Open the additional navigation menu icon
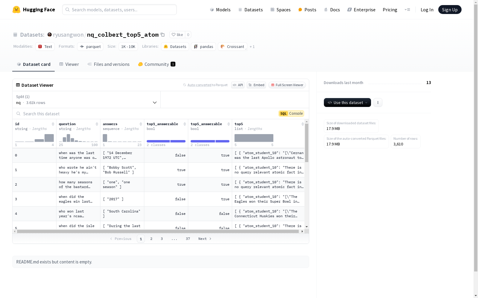The width and height of the screenshot is (478, 298). (407, 10)
